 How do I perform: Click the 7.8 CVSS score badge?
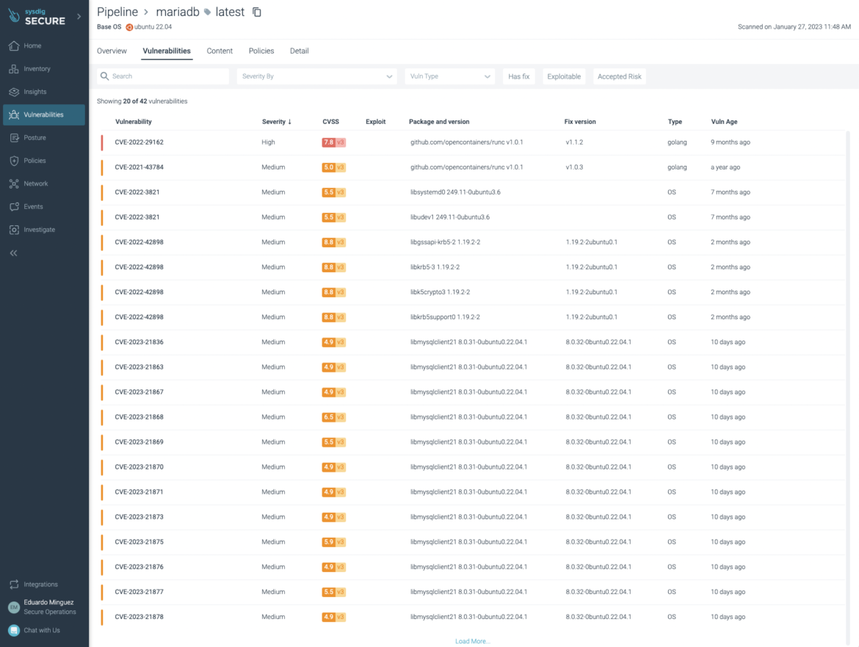[333, 142]
